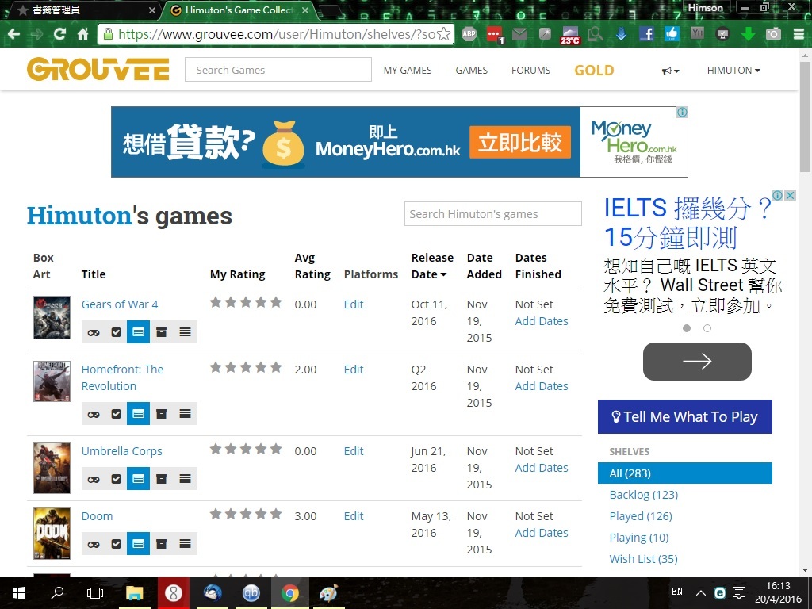Select the Playing (10) shelf
This screenshot has height=609, width=812.
(639, 538)
